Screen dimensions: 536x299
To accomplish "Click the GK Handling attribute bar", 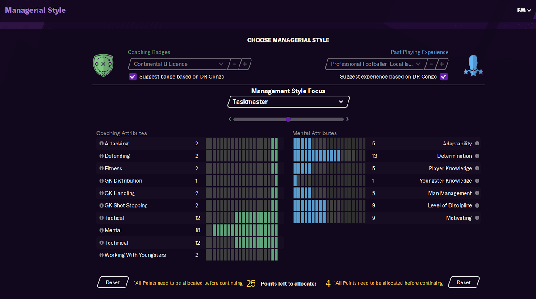I will (x=242, y=193).
